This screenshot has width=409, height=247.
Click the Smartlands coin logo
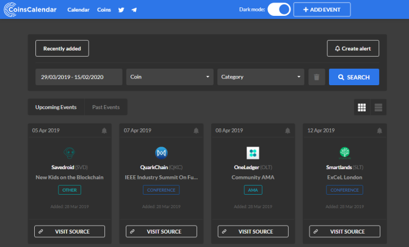point(344,153)
